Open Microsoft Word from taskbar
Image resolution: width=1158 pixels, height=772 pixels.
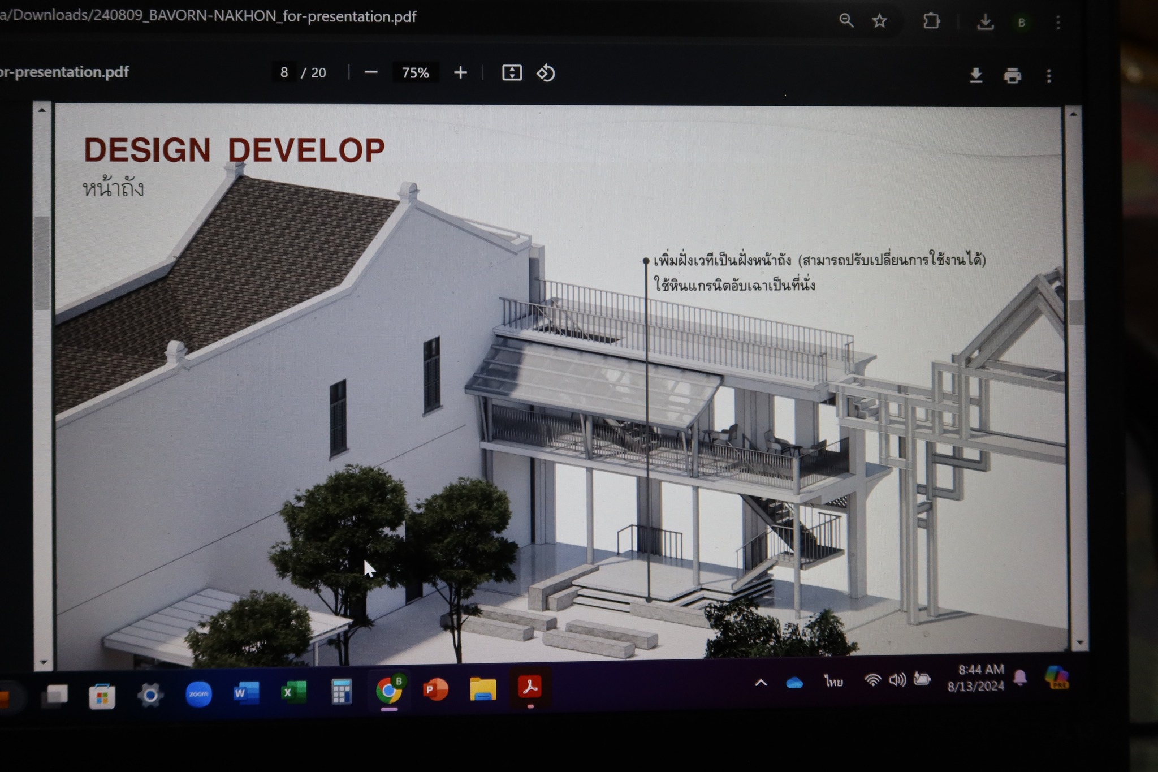[246, 693]
